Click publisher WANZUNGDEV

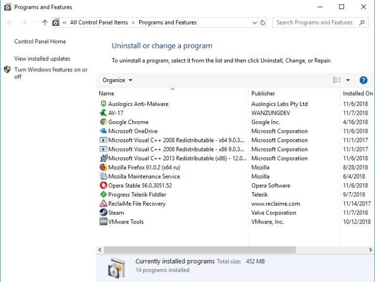pyautogui.click(x=271, y=113)
